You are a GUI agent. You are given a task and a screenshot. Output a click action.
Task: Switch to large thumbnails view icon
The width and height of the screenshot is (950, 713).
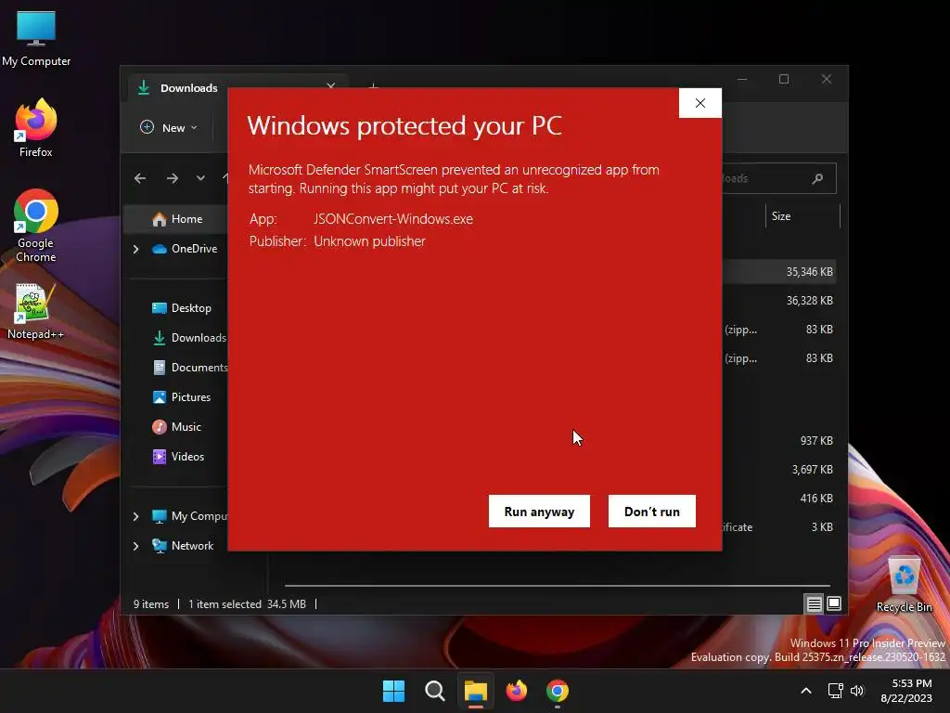tap(834, 603)
